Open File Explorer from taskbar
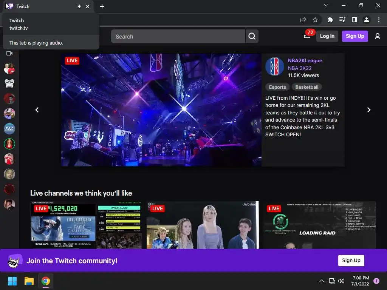The image size is (387, 290). click(x=29, y=281)
